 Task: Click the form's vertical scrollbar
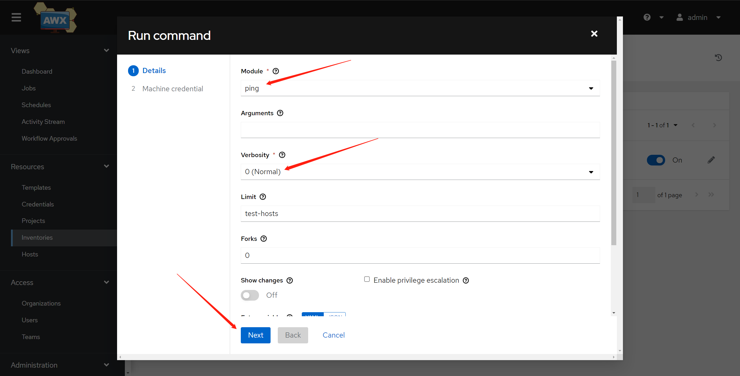(x=614, y=152)
